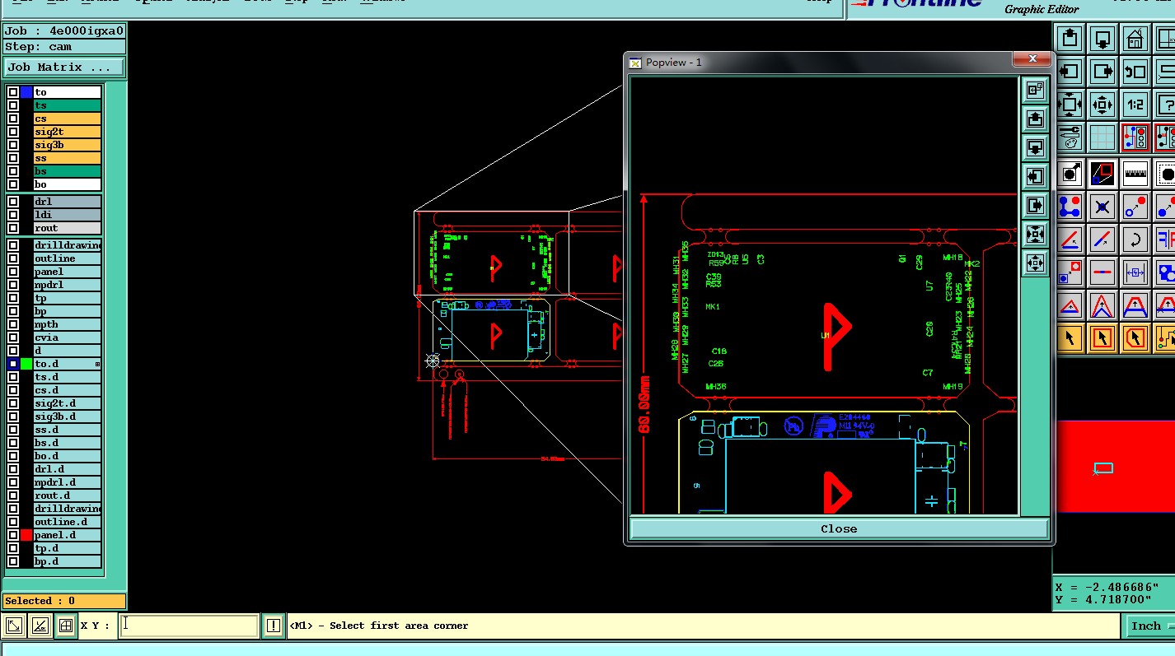Click the red color swatch of layer panel.d

click(x=26, y=535)
